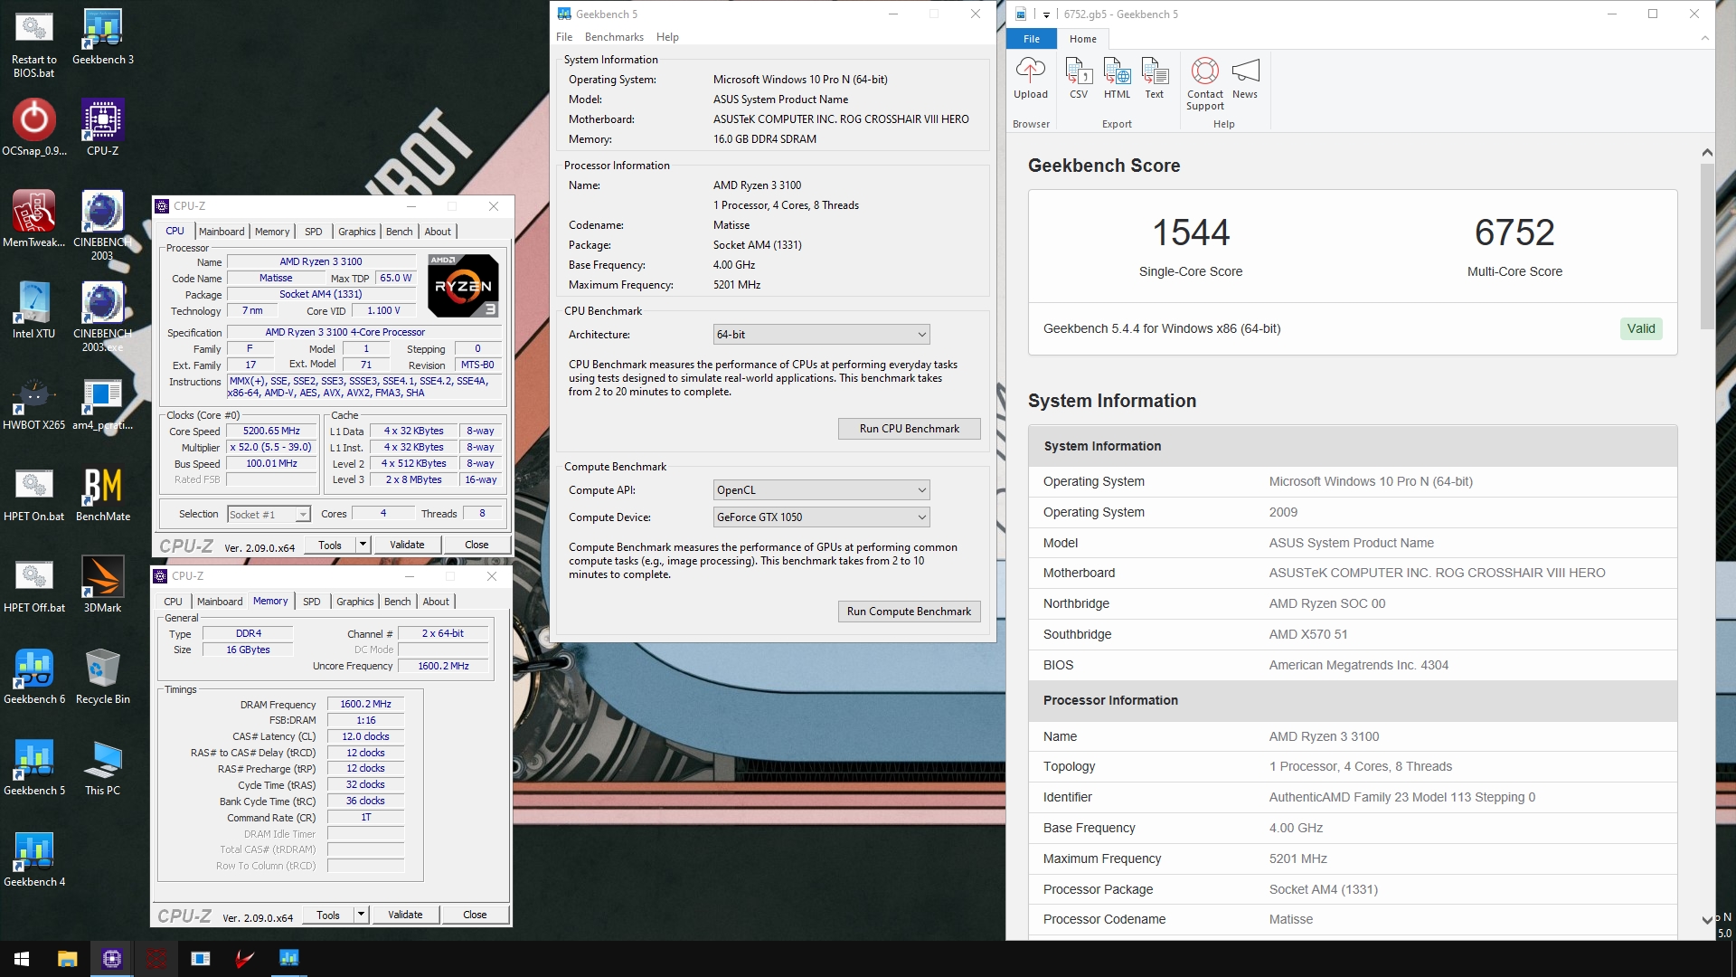Open Socket #1 selection dropdown in CPU-Z
The image size is (1736, 977).
(x=269, y=515)
